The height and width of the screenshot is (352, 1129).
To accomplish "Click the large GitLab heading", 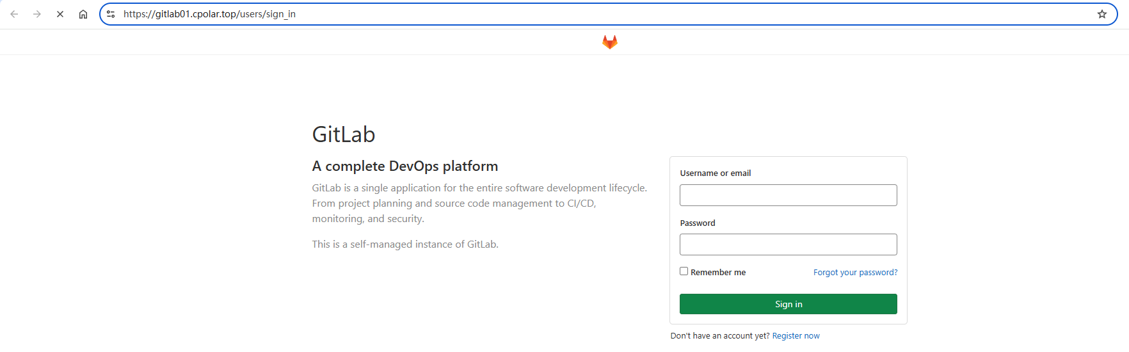I will point(344,134).
